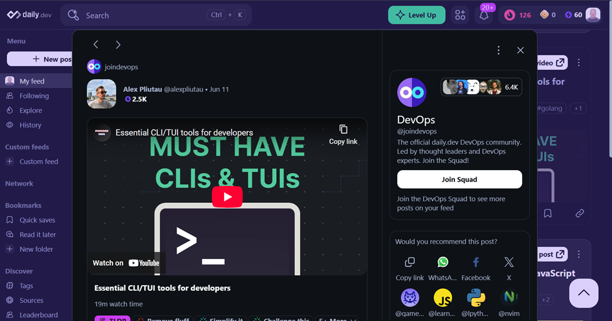
Task: Open background card three-dot options near video
Action: [x=579, y=62]
